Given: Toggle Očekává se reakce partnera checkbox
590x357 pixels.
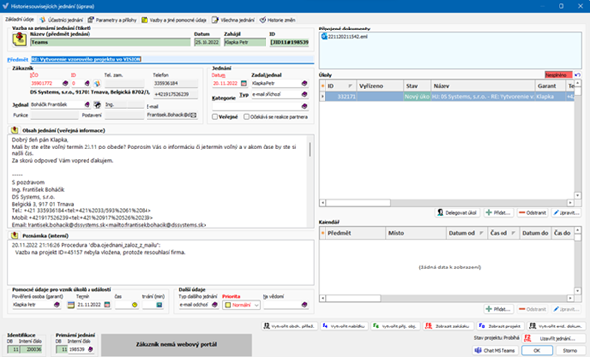Looking at the screenshot, I should (246, 117).
